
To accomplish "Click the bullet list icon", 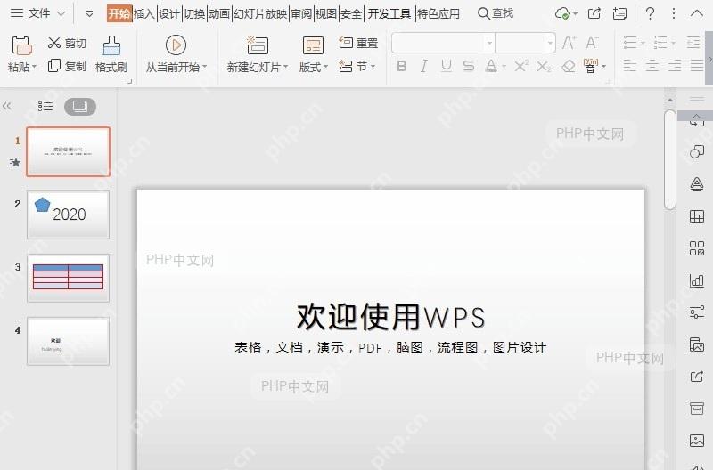I will tap(630, 43).
